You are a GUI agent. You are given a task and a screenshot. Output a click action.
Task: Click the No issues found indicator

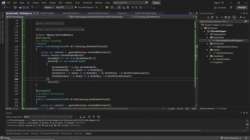pos(30,108)
